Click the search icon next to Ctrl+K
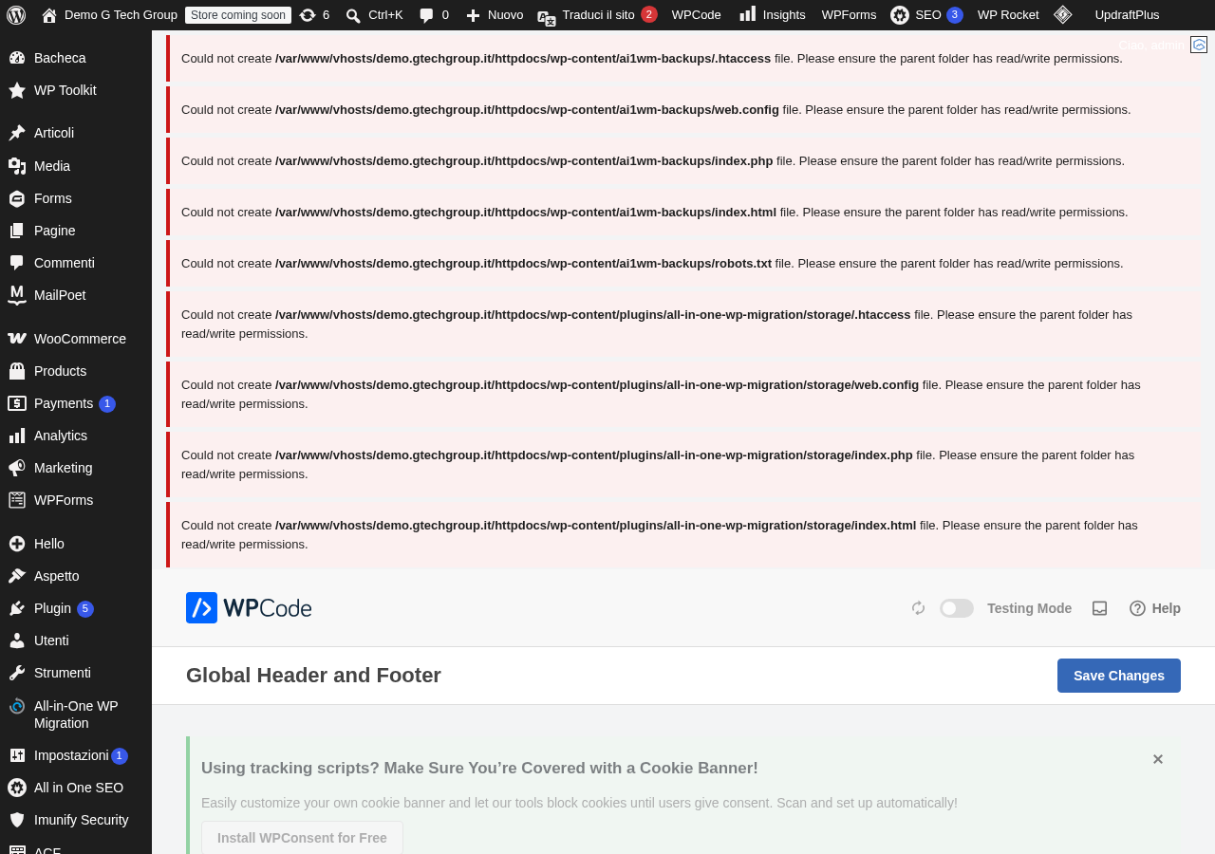Screen dimensions: 1215x854 click(353, 15)
